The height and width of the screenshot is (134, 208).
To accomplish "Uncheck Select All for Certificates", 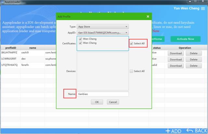I will tap(131, 44).
